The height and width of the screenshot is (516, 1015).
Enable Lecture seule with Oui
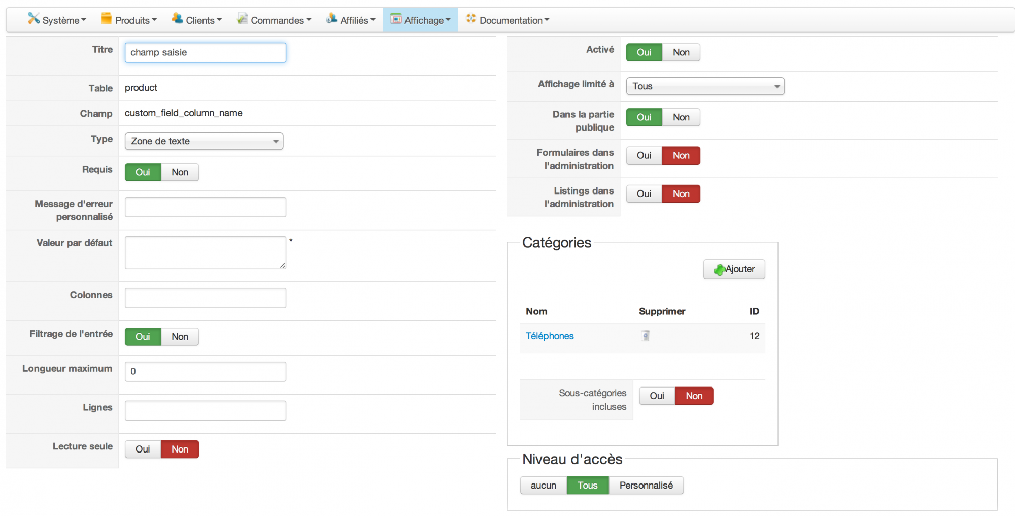[143, 449]
